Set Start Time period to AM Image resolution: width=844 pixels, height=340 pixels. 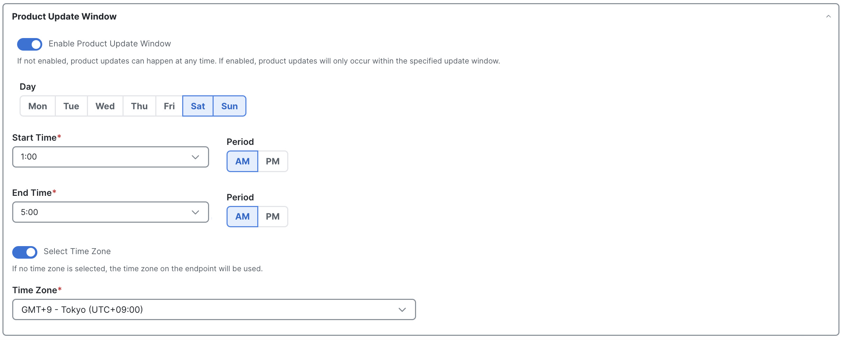point(243,161)
